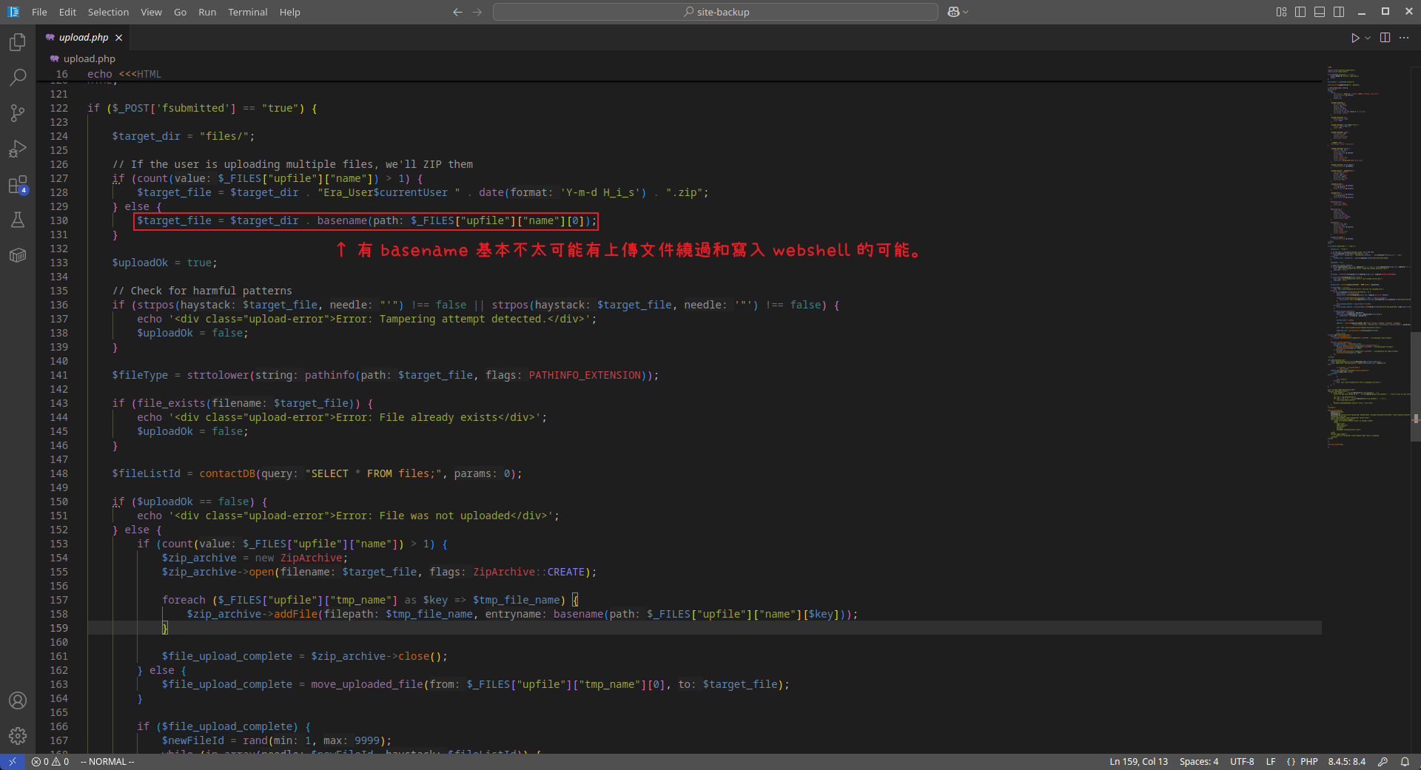Open Extensions view with badge 4
This screenshot has width=1421, height=770.
pyautogui.click(x=18, y=185)
